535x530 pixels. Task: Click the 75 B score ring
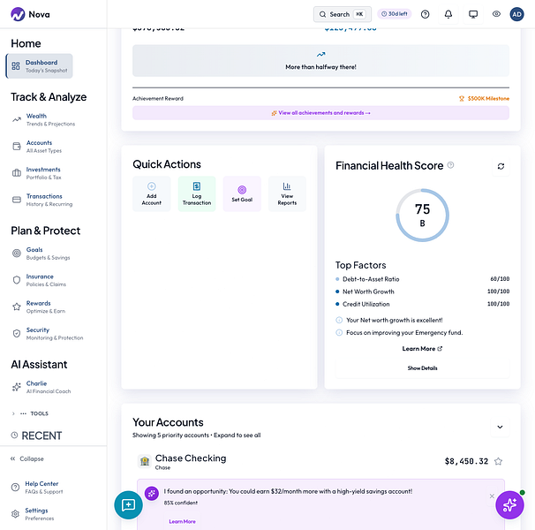(x=422, y=216)
